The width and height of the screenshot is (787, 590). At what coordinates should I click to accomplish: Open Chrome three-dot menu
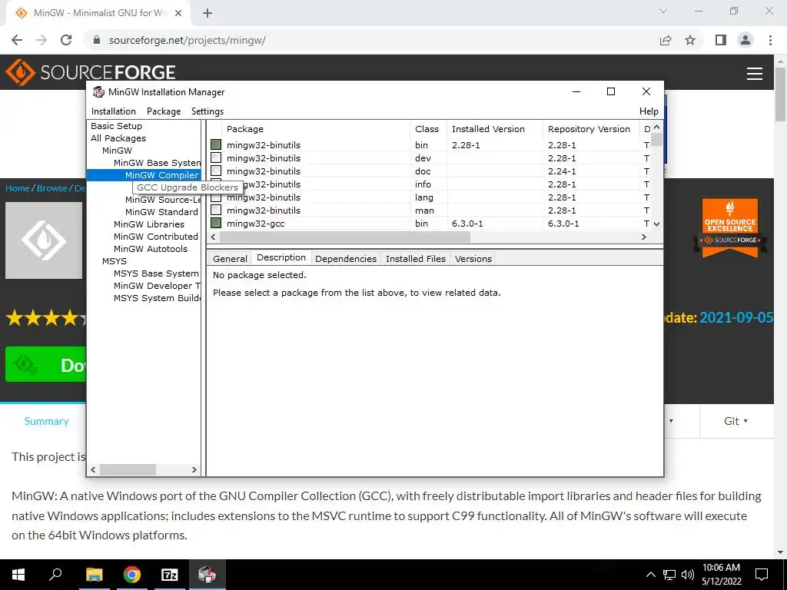770,40
